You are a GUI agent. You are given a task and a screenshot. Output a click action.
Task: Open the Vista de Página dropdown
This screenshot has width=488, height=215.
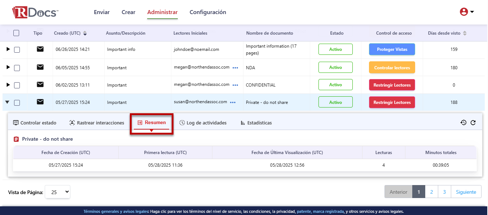coord(57,192)
